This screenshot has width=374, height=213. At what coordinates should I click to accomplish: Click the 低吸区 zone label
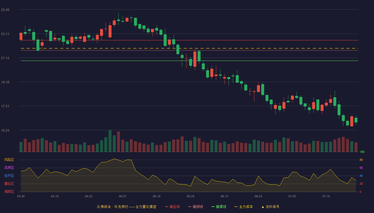pyautogui.click(x=9, y=191)
